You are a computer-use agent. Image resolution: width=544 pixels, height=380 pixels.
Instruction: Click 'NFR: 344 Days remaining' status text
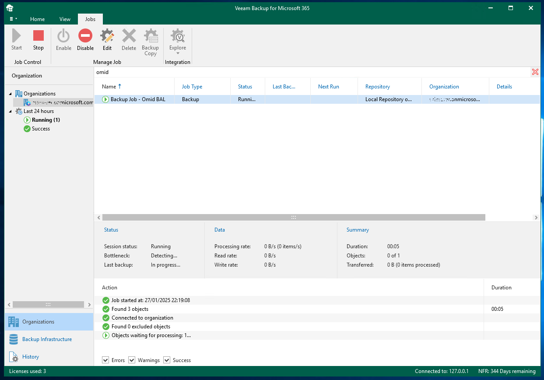click(x=507, y=371)
